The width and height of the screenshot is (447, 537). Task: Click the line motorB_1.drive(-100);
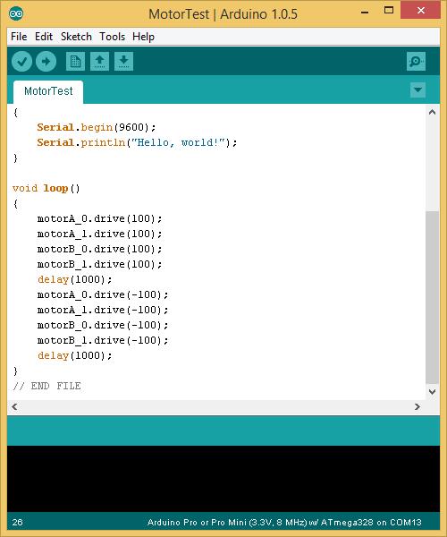point(103,340)
